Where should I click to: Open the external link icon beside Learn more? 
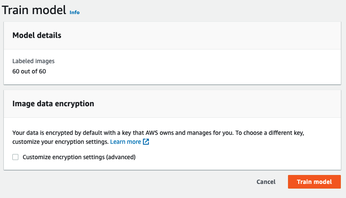pos(146,142)
